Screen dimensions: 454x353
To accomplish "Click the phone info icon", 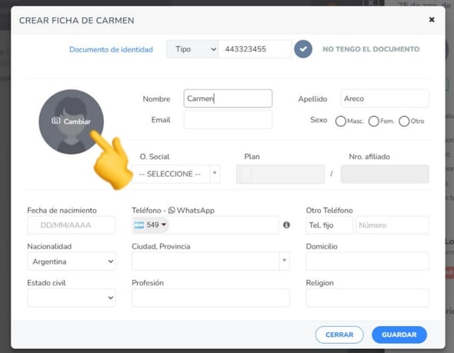I will tap(286, 225).
